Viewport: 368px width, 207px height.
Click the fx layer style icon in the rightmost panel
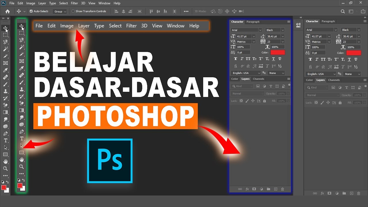322,193
